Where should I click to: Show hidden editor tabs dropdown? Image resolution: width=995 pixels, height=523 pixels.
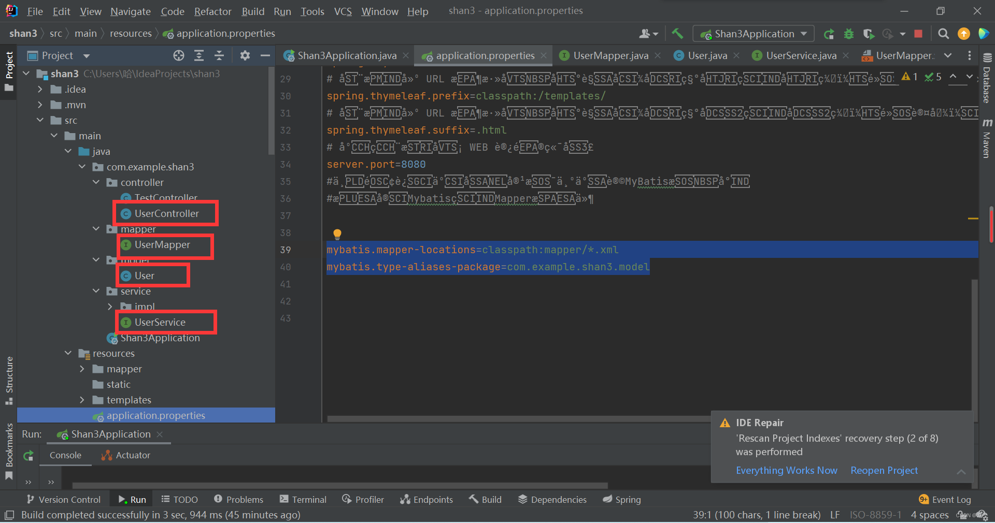[x=948, y=55]
